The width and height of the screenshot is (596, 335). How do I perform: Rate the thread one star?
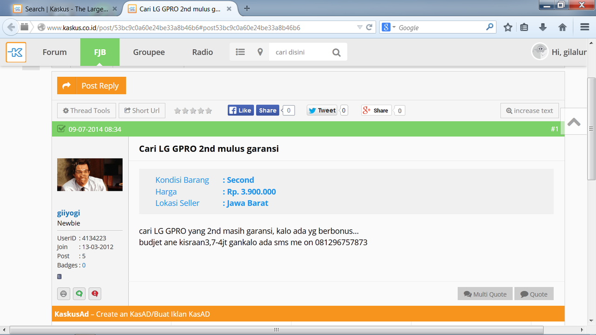coord(177,111)
